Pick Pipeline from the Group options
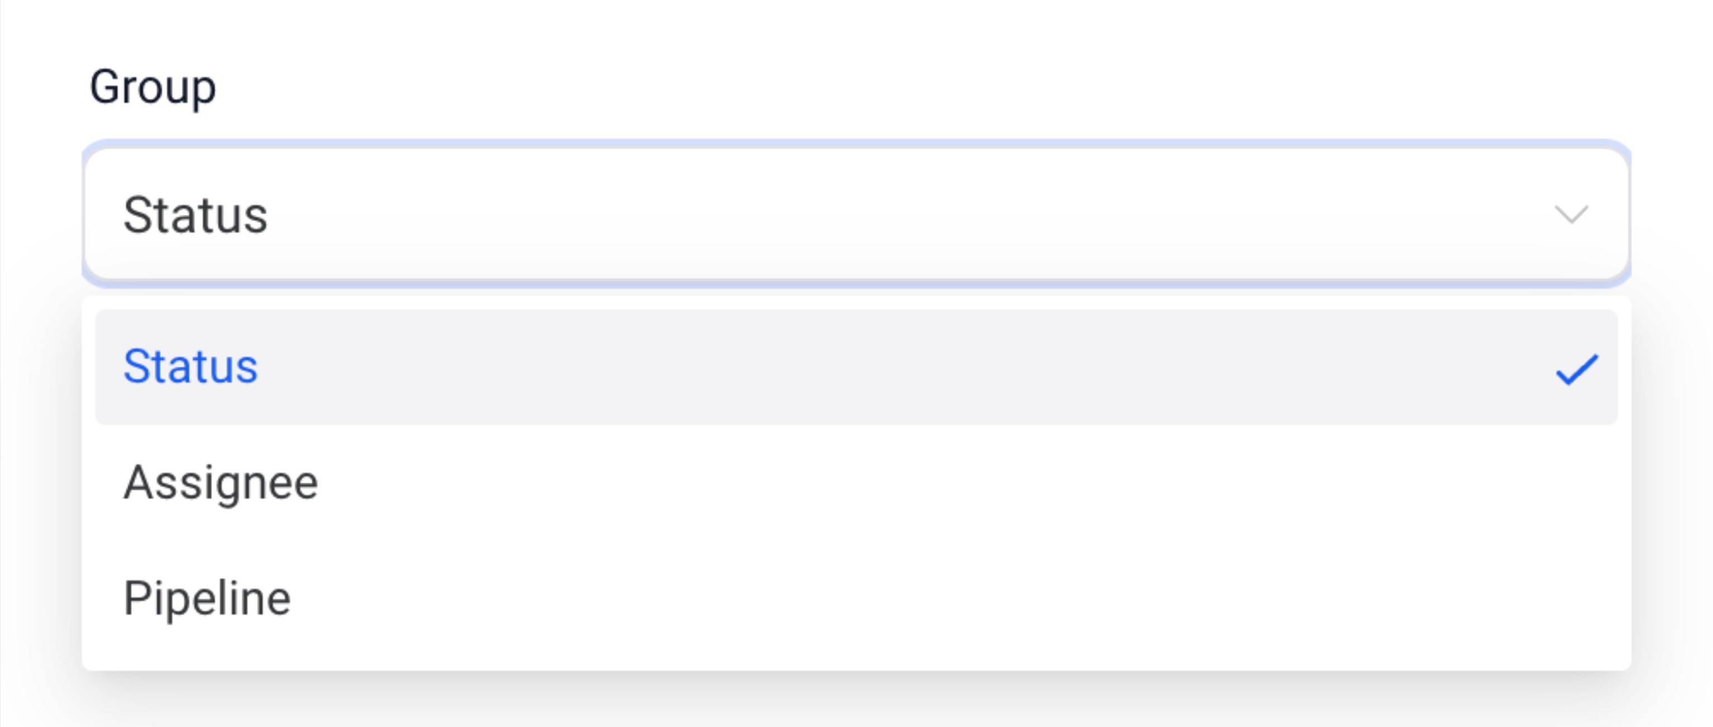The height and width of the screenshot is (727, 1713). (x=856, y=598)
